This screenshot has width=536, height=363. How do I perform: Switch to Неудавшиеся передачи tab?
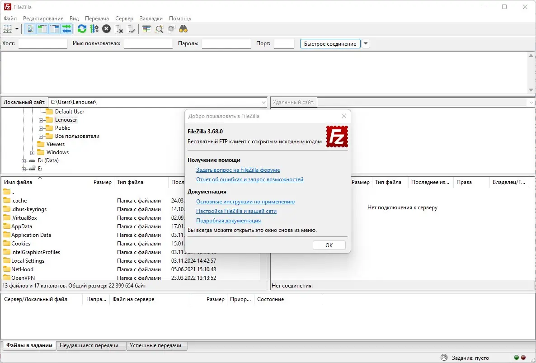[89, 345]
